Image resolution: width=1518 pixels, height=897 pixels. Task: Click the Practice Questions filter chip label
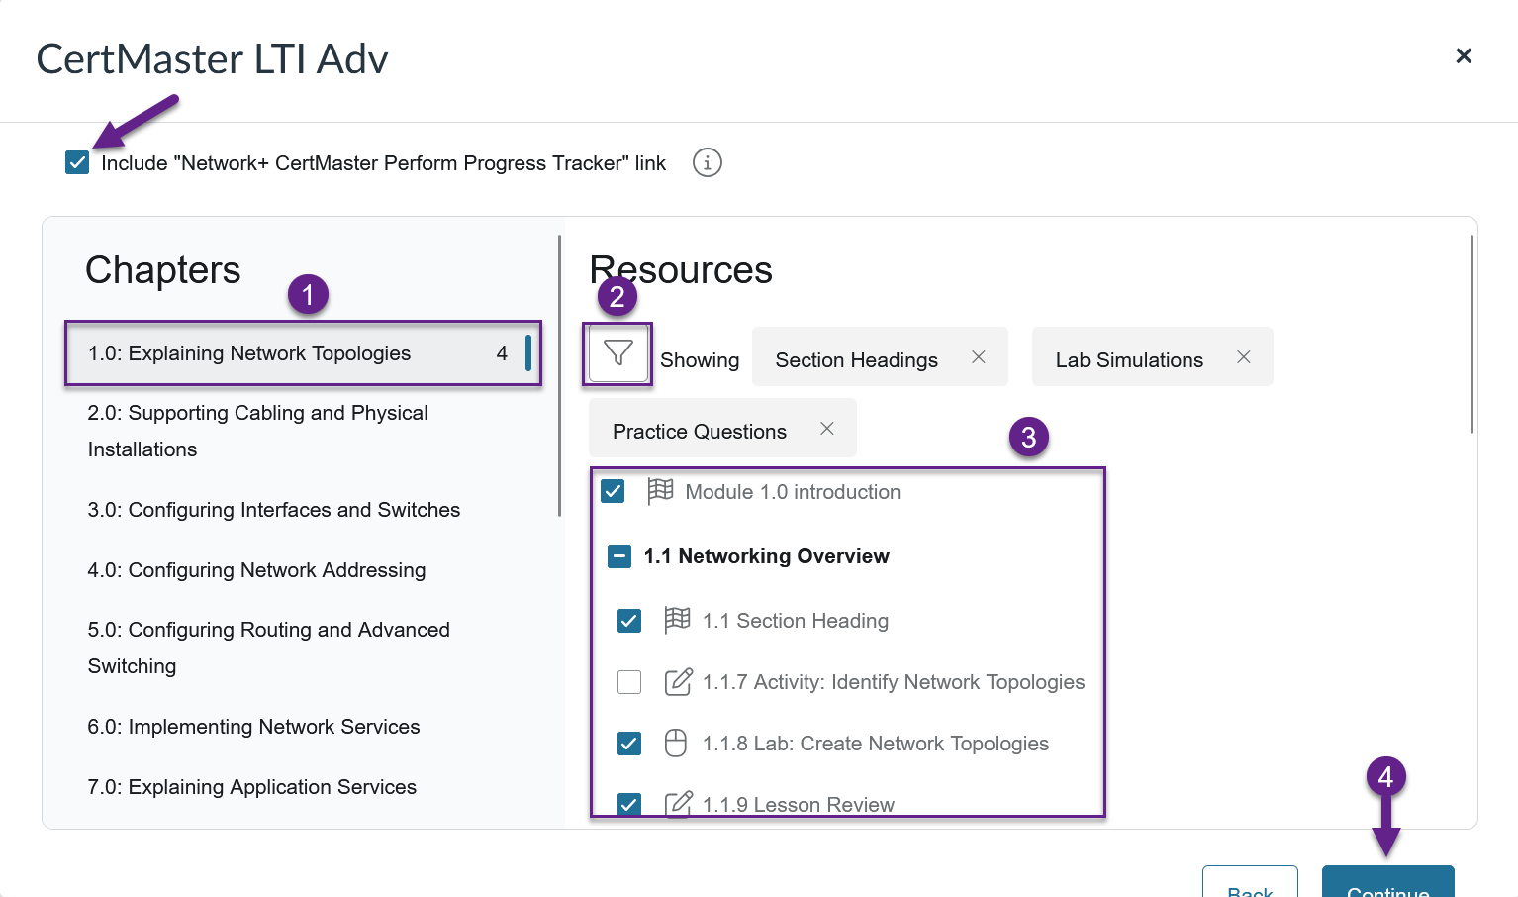point(700,432)
